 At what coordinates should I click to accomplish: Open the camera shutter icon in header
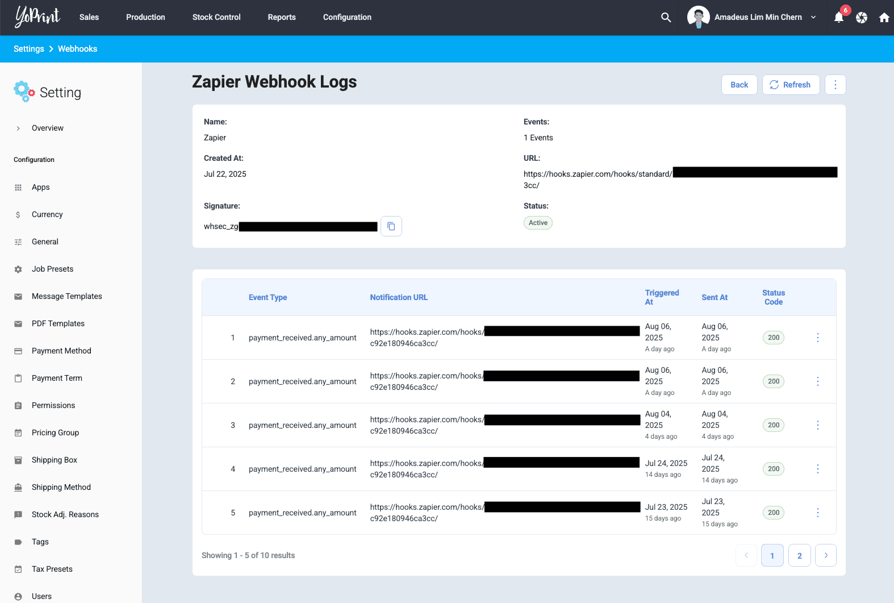point(861,18)
